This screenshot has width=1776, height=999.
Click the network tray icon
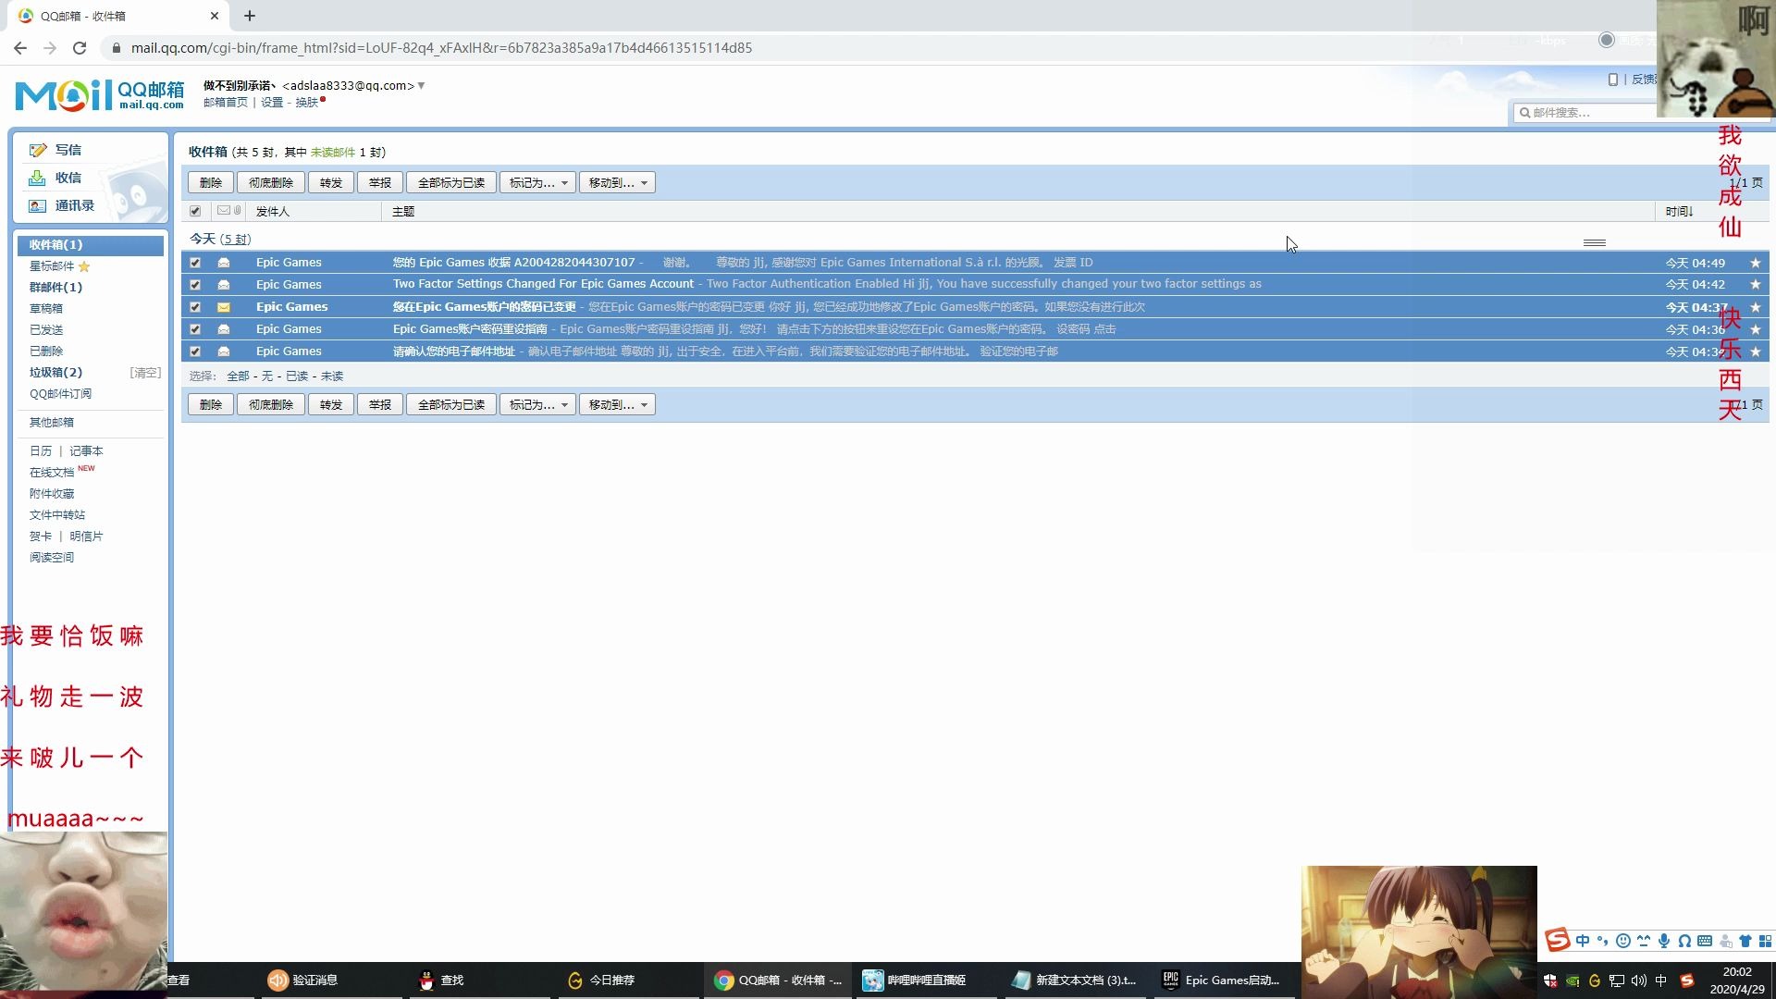[x=1617, y=980]
